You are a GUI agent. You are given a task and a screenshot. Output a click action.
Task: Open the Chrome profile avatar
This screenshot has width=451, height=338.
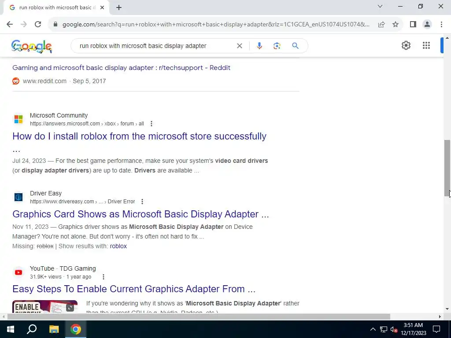click(x=427, y=25)
